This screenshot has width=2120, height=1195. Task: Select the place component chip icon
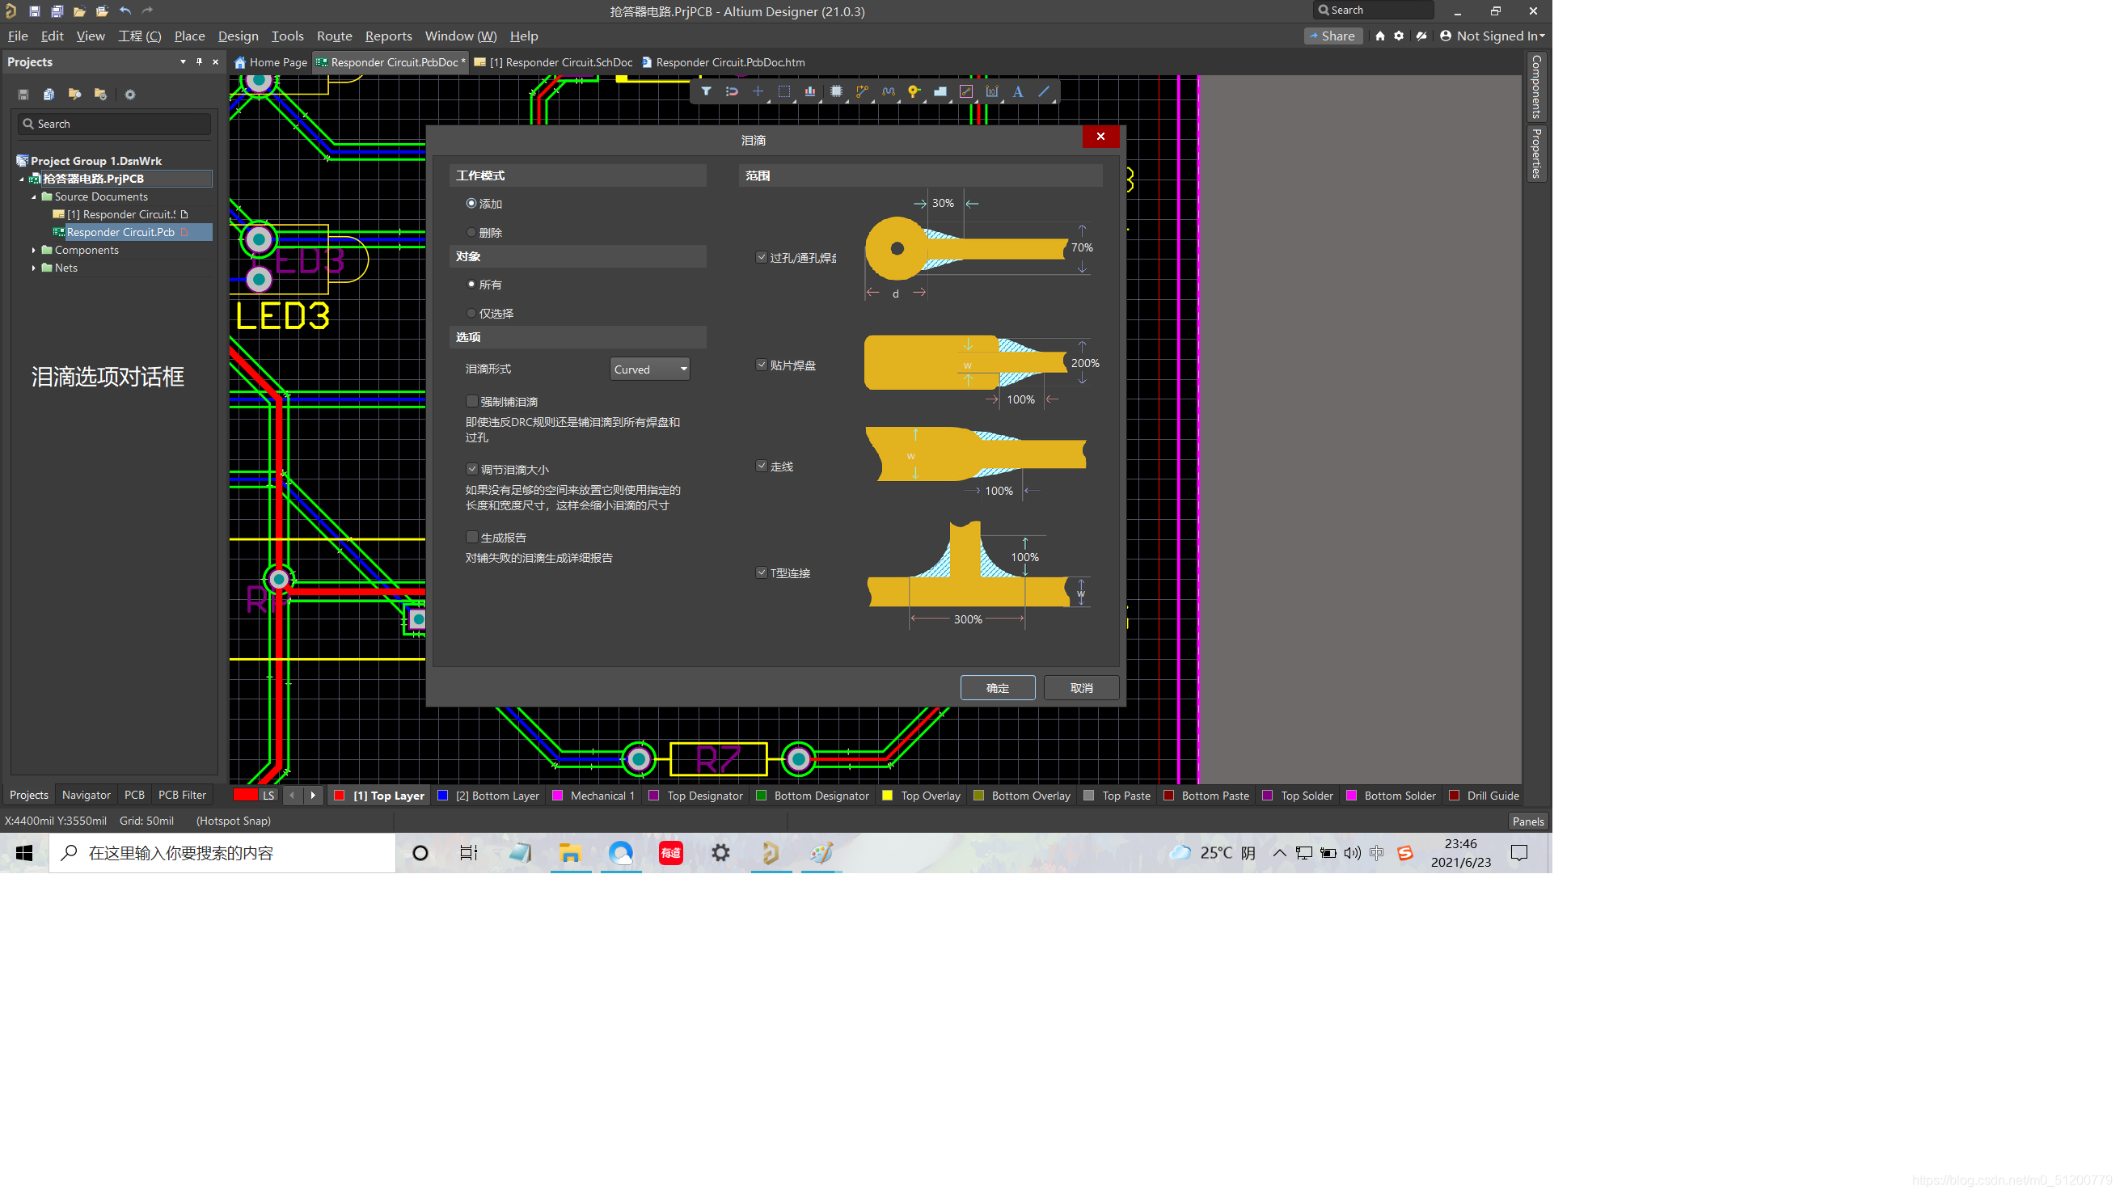coord(836,91)
